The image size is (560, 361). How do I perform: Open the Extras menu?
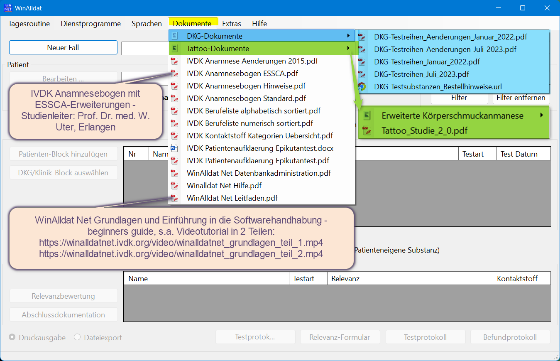(231, 24)
